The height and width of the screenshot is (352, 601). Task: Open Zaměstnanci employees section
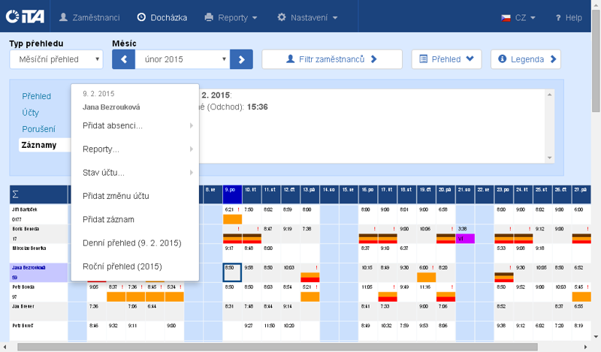point(92,17)
